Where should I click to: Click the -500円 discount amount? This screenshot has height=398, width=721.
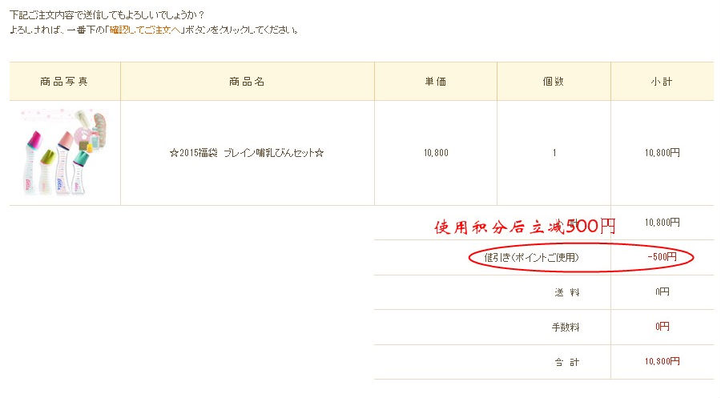click(662, 257)
